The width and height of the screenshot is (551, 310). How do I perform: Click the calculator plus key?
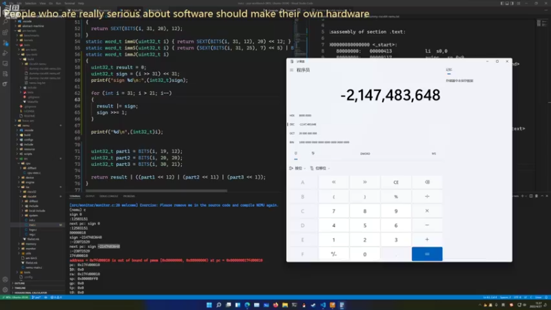pyautogui.click(x=427, y=240)
